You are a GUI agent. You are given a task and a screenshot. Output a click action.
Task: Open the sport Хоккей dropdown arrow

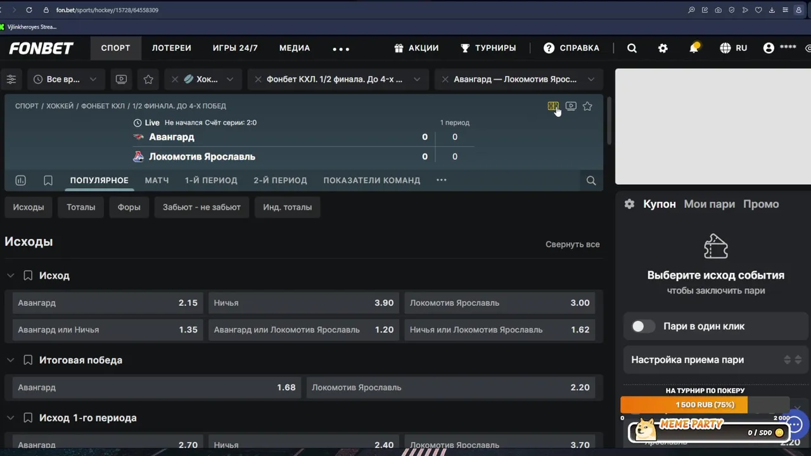pos(230,79)
